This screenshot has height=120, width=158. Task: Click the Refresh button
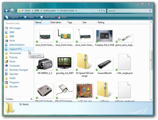coord(104,11)
